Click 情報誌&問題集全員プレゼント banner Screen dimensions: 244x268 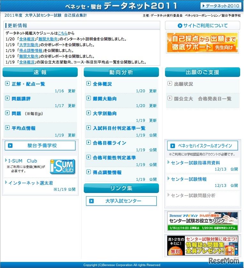tap(202, 246)
